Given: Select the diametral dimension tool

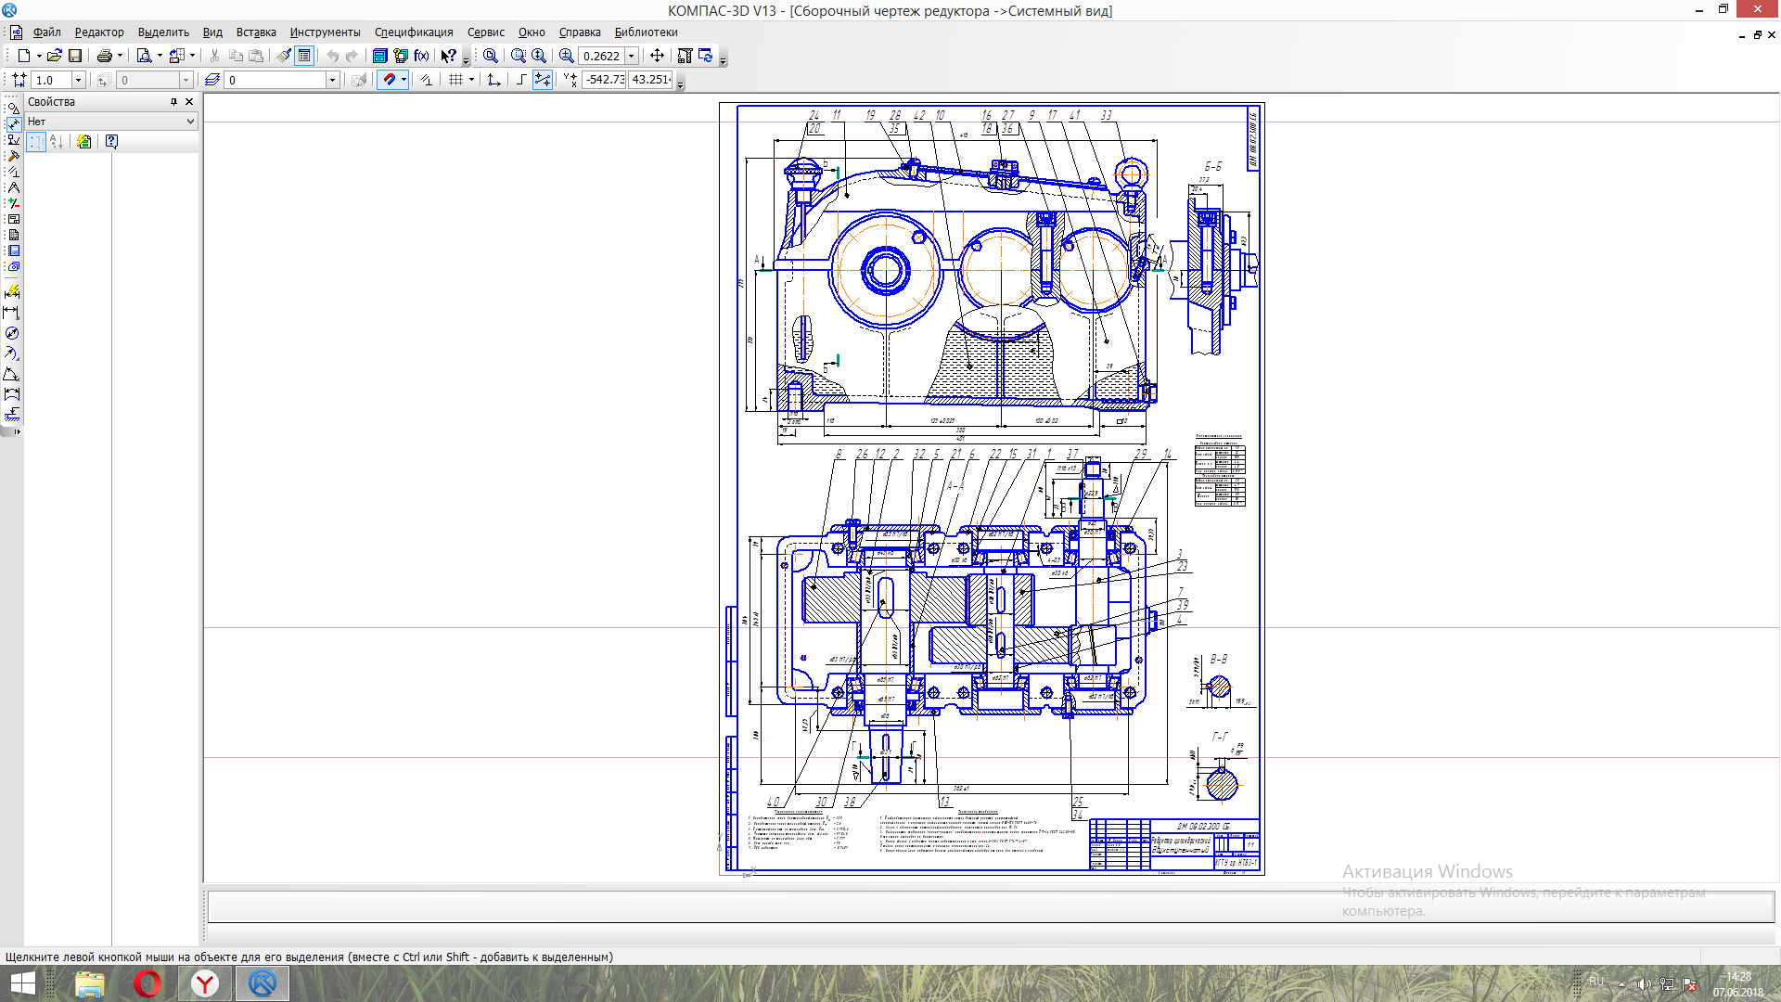Looking at the screenshot, I should coord(12,333).
